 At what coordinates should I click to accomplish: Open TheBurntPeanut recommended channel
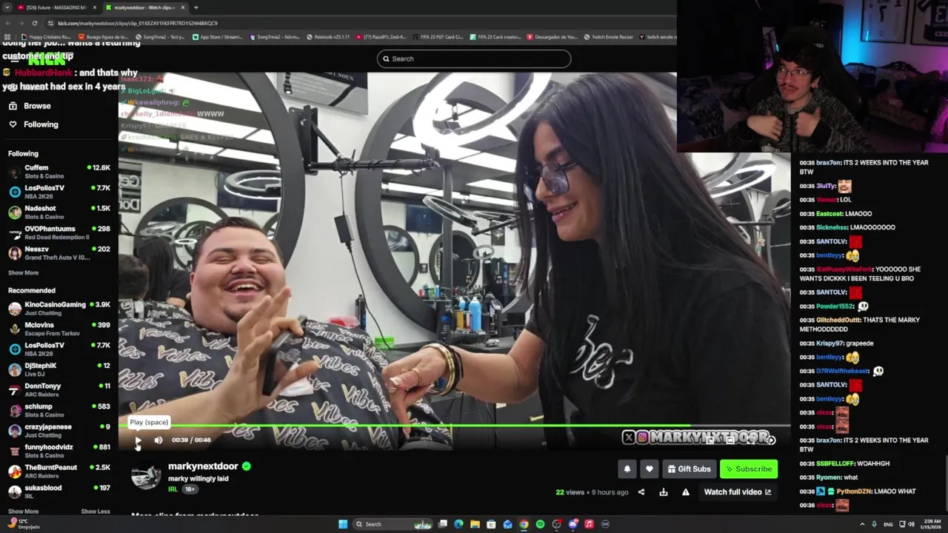[x=59, y=471]
